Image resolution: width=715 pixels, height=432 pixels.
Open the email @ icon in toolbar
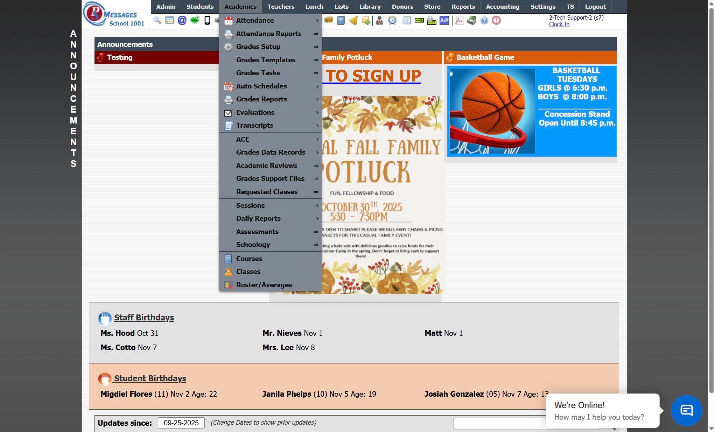click(x=182, y=20)
